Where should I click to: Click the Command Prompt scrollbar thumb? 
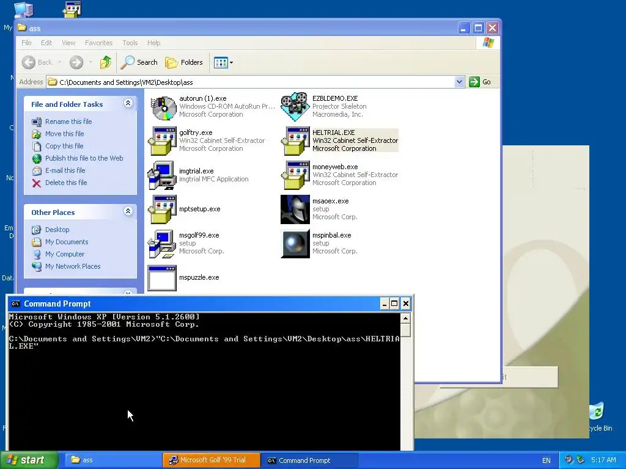tap(406, 330)
